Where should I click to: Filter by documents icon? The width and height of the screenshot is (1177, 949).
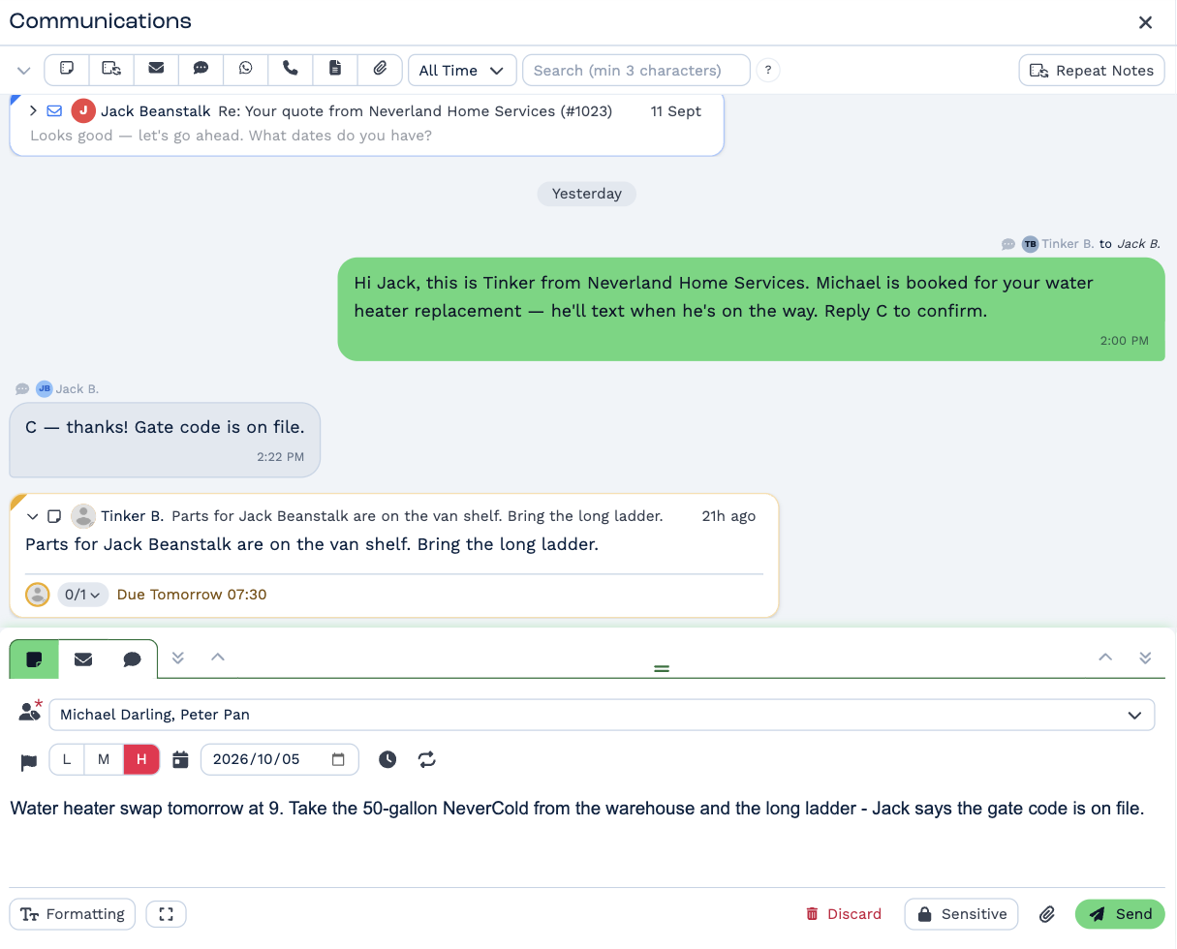[x=335, y=69]
